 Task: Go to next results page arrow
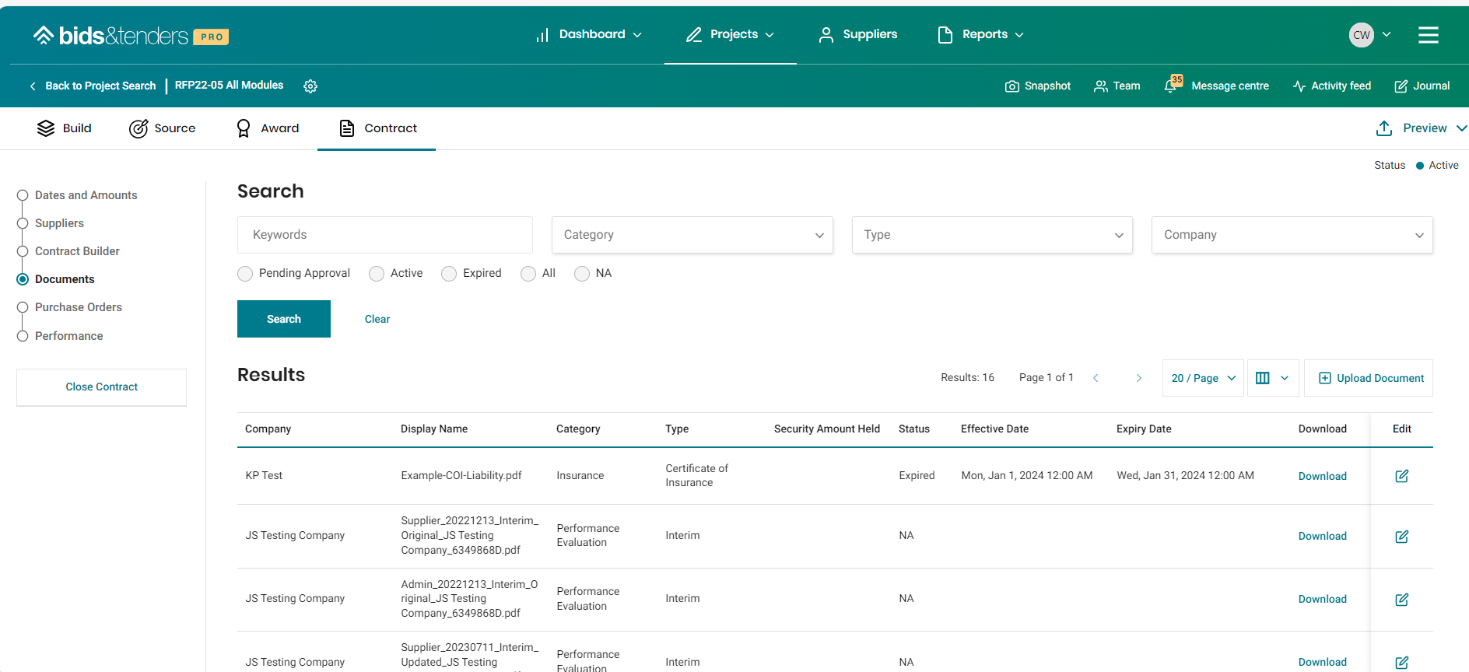[x=1138, y=378]
